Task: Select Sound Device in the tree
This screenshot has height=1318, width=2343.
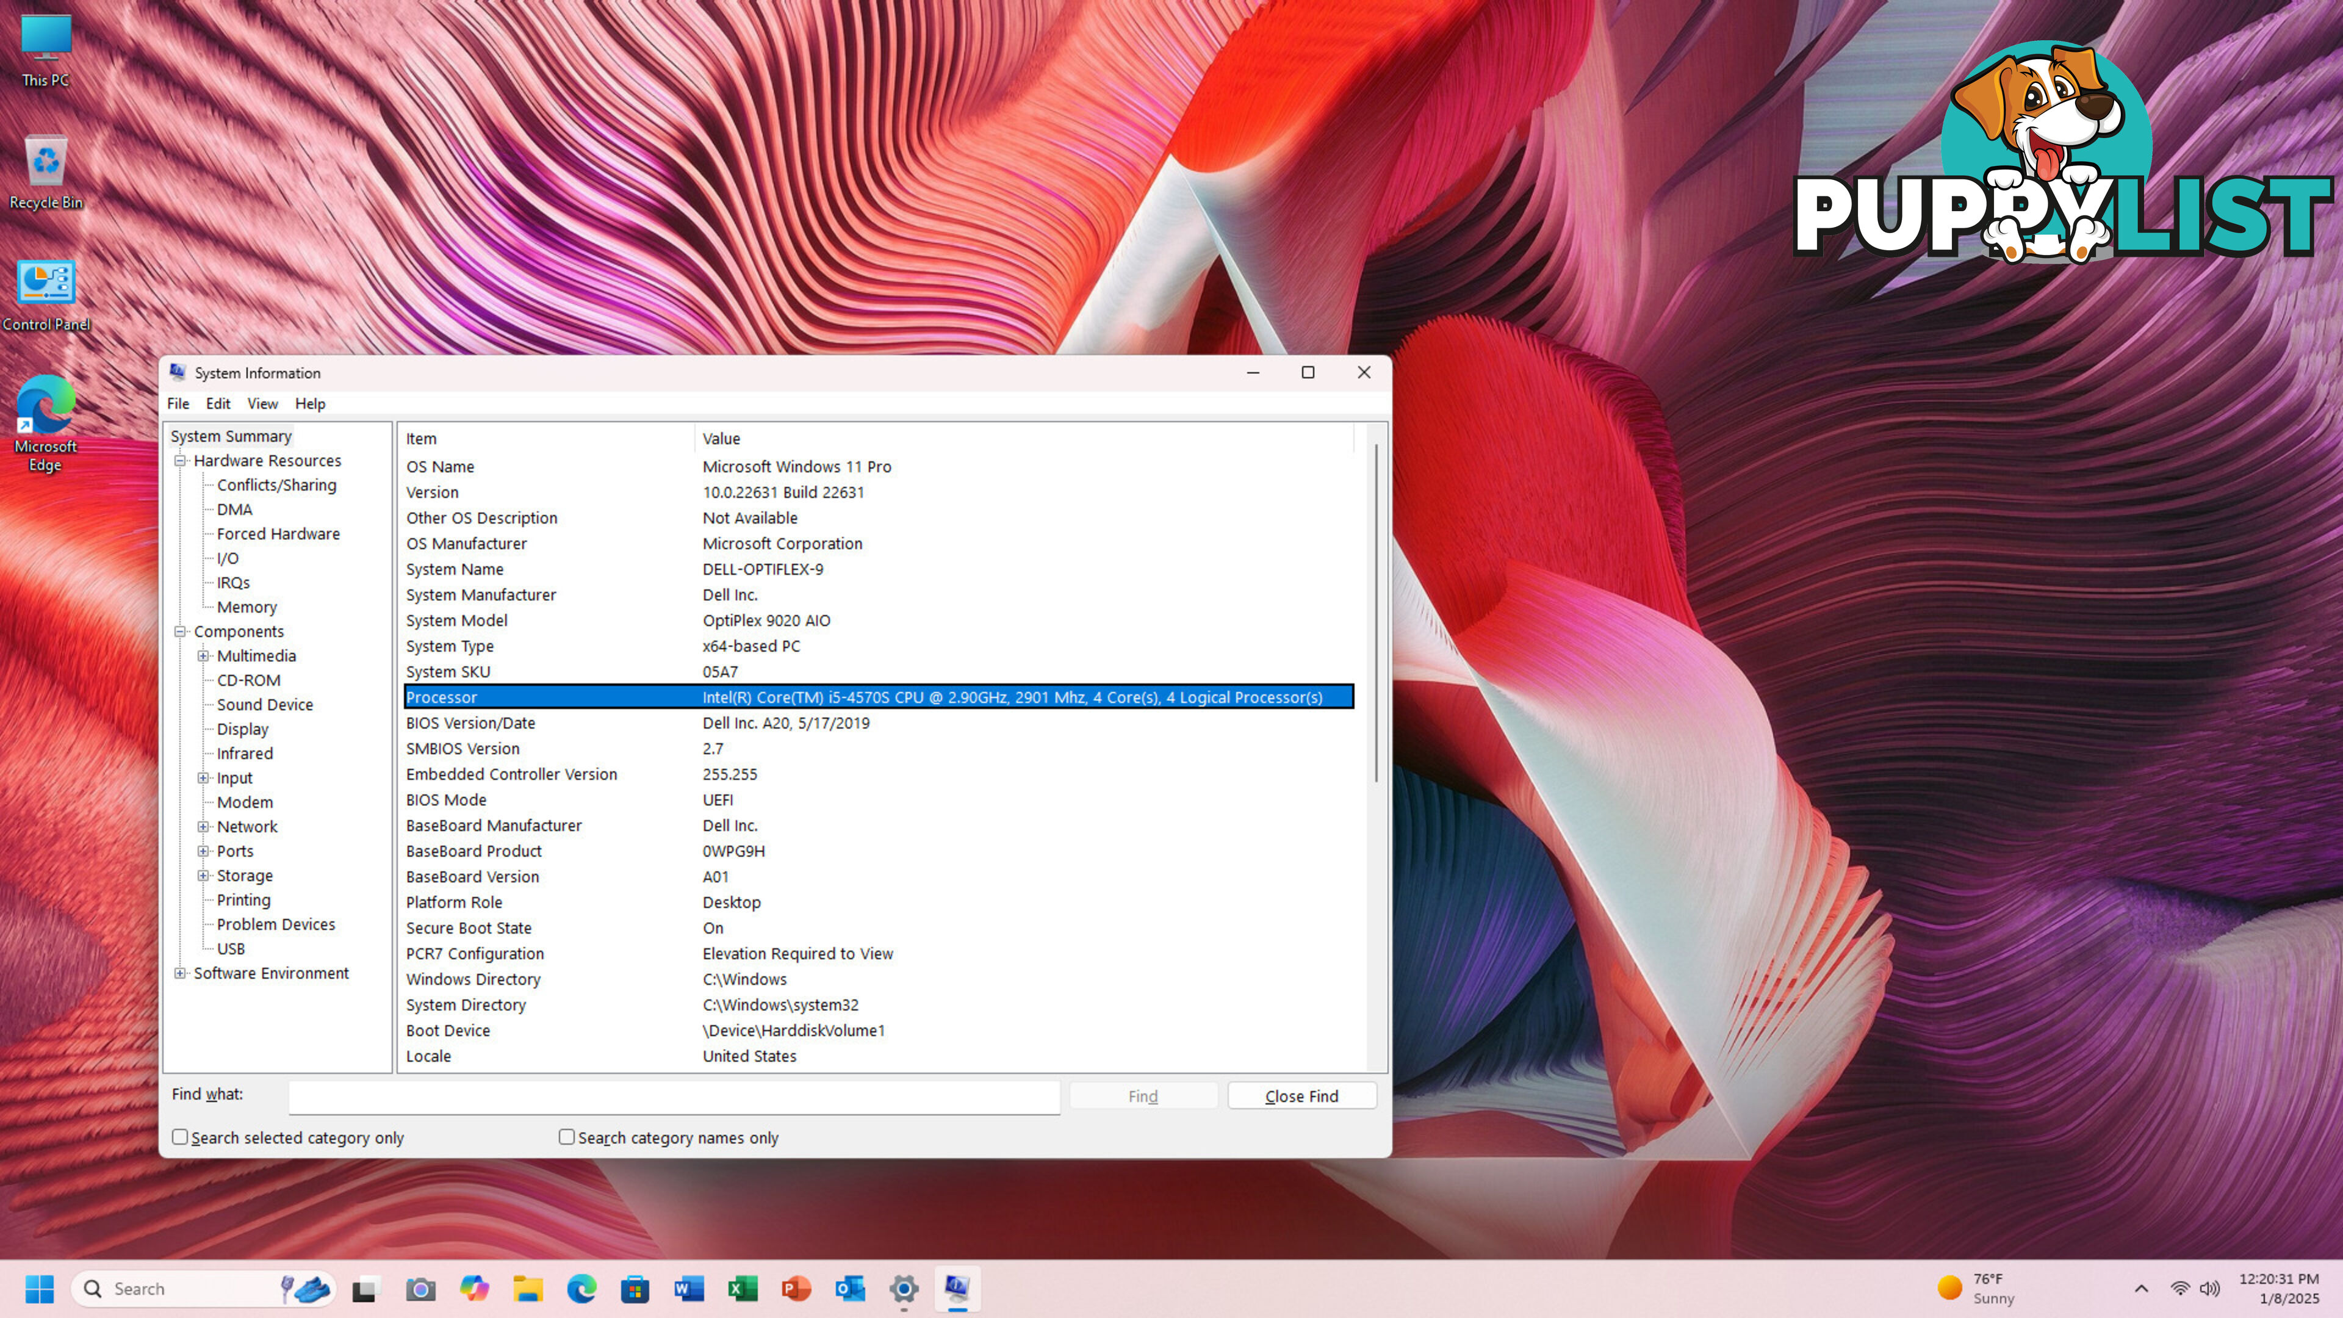Action: point(265,704)
